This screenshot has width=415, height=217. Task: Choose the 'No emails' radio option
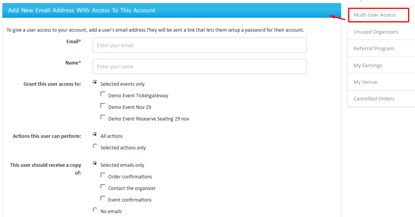click(95, 210)
